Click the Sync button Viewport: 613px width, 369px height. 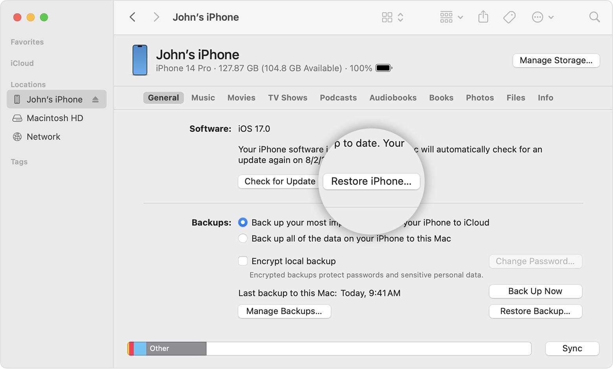click(572, 348)
